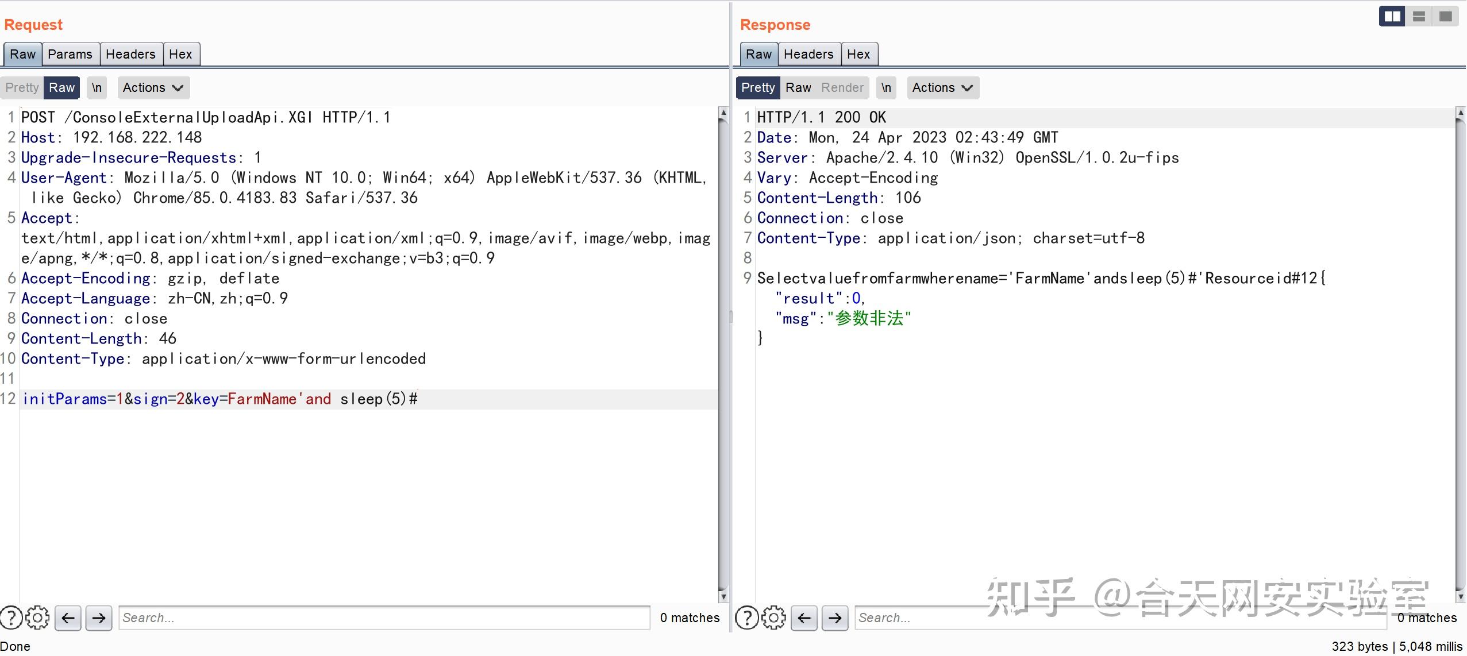Screen dimensions: 1467x656
Task: Click the response panel help icon
Action: click(x=746, y=618)
